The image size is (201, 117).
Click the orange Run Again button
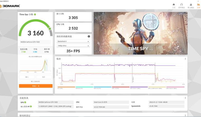coord(36,86)
